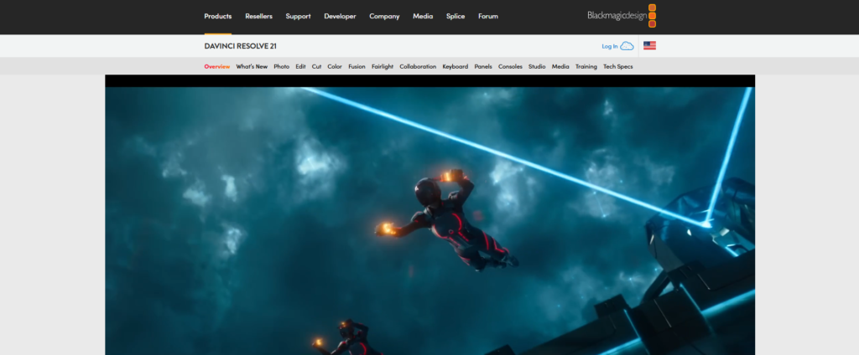Viewport: 859px width, 355px height.
Task: Open the Forum link
Action: coord(487,16)
